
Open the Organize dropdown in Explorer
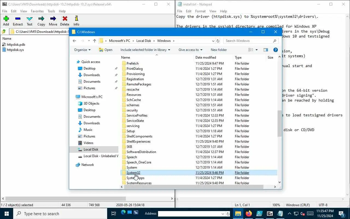pyautogui.click(x=82, y=50)
